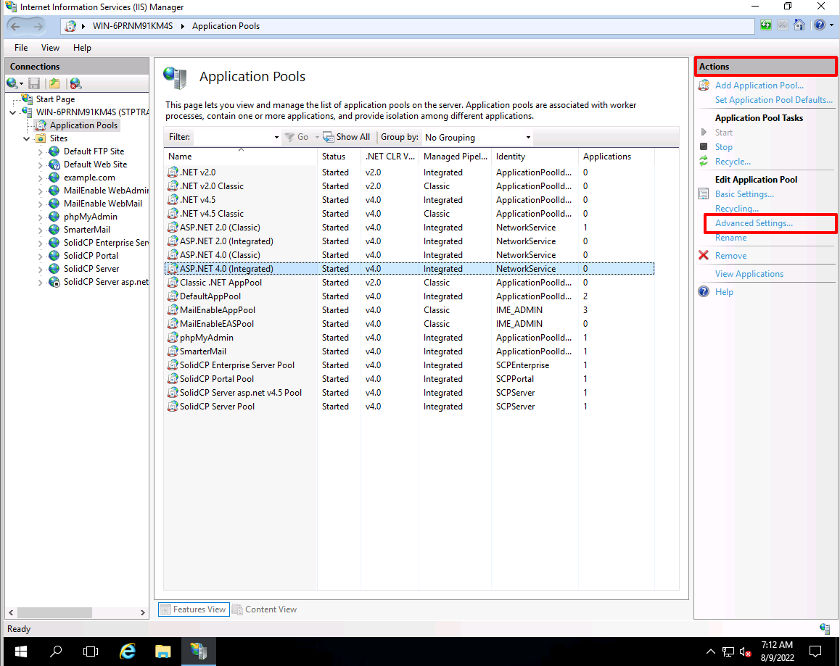Click the Recycling link

(x=736, y=208)
